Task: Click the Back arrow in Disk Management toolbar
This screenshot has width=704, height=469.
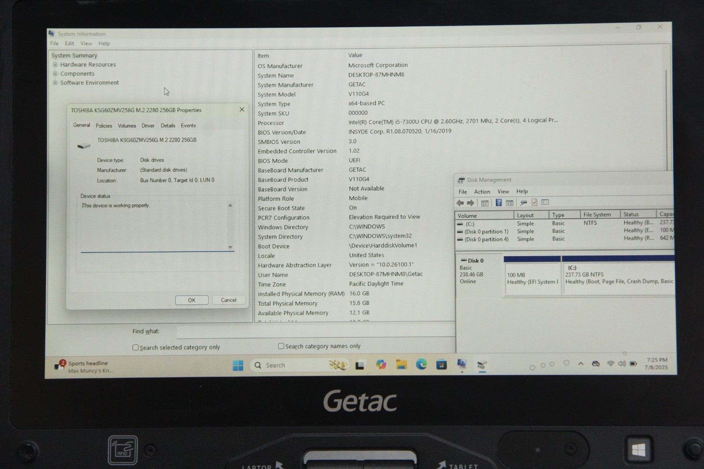Action: [x=460, y=203]
